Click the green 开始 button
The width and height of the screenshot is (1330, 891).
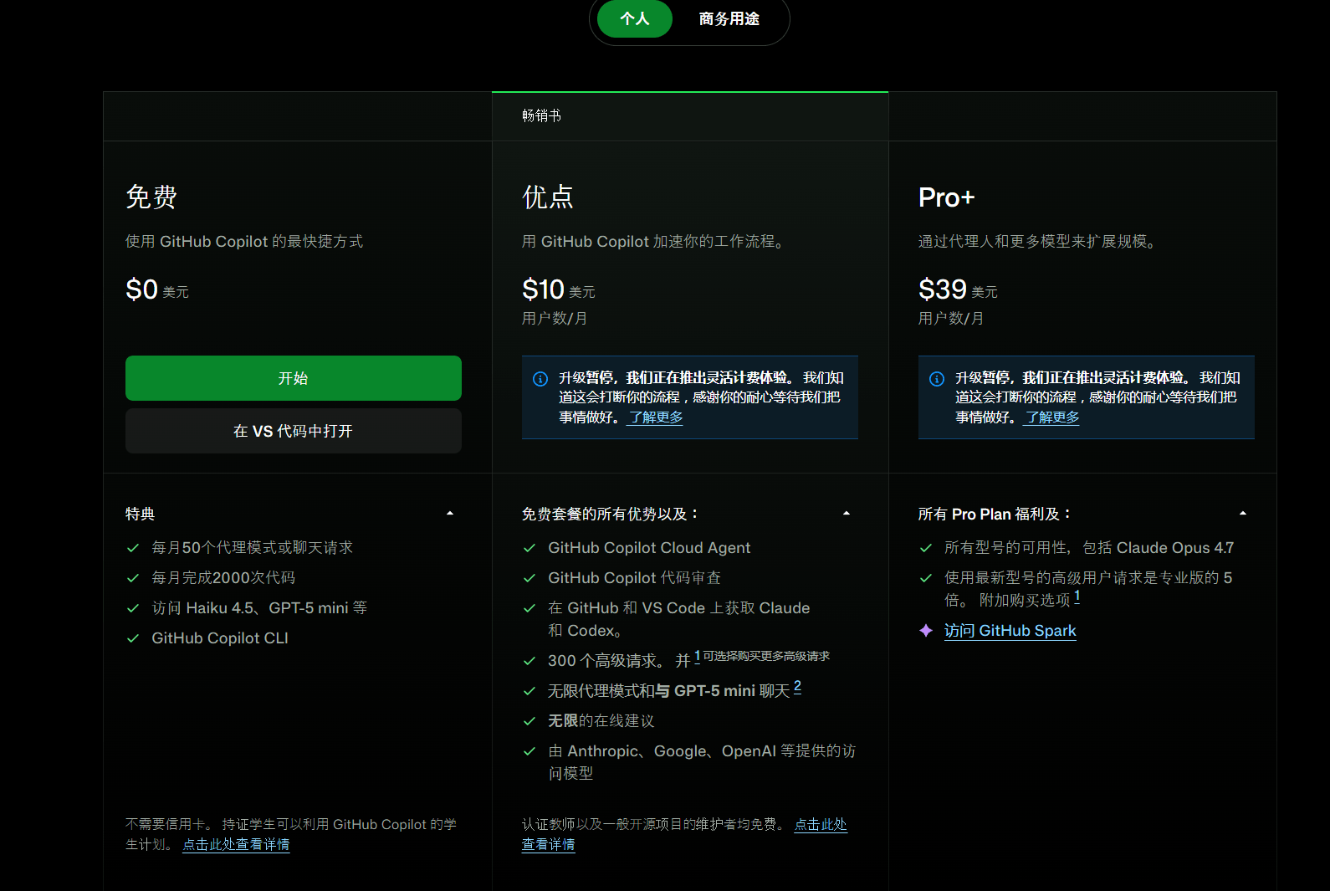point(294,378)
